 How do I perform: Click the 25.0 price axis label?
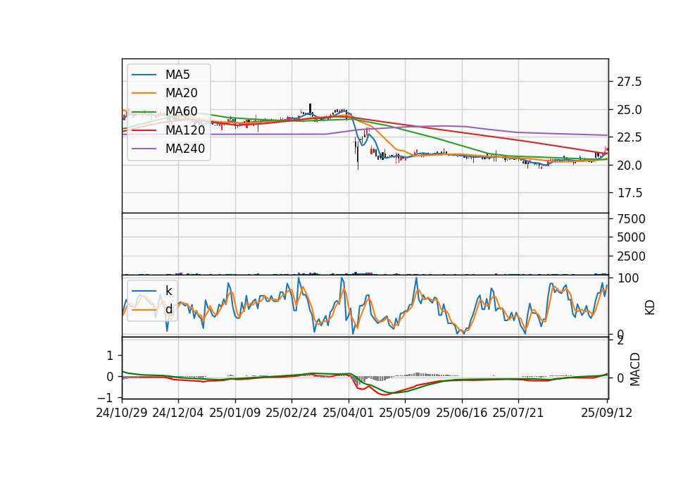coord(629,110)
